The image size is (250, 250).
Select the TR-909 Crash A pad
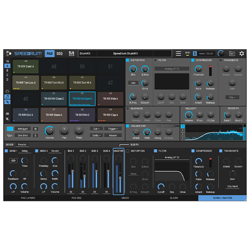[26, 67]
